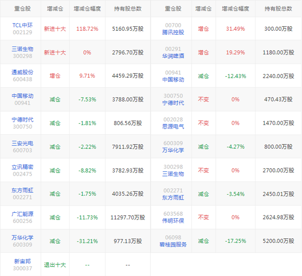The width and height of the screenshot is (302, 276).
Task: Select holdings cell 1470.00万股
Action: (279, 123)
